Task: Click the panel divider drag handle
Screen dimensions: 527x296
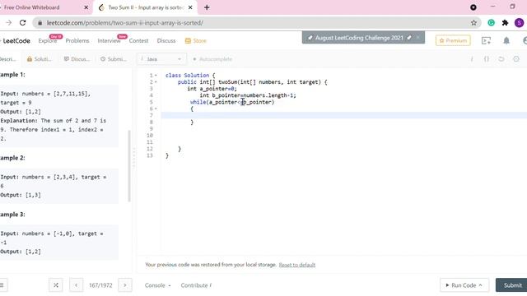Action: (134, 158)
